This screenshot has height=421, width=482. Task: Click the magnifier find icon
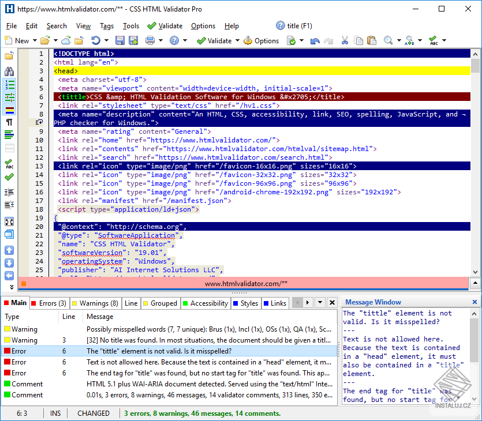click(388, 40)
